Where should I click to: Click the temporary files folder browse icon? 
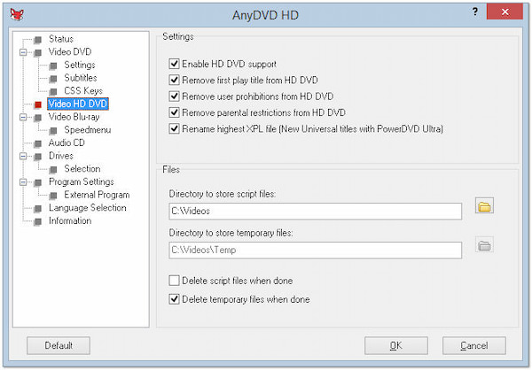pyautogui.click(x=484, y=245)
